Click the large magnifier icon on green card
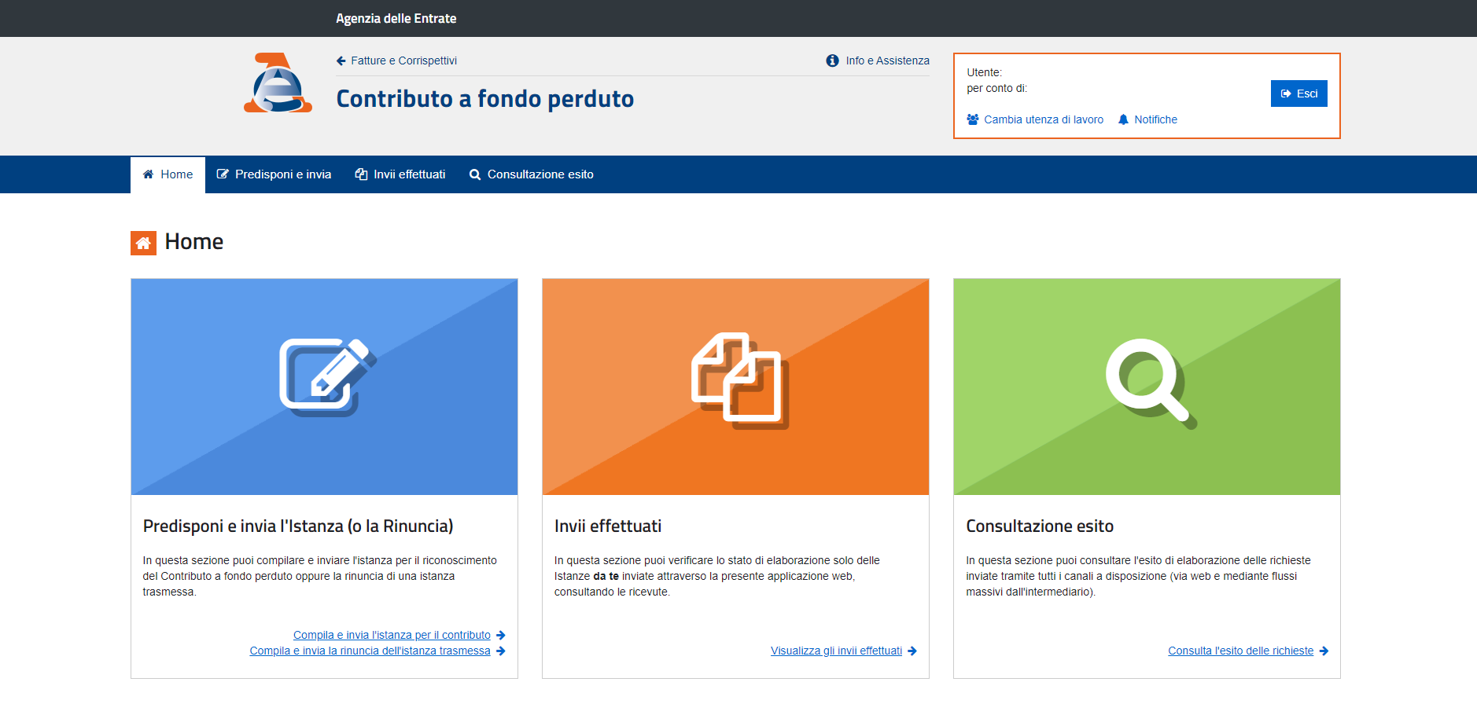The width and height of the screenshot is (1477, 726). coord(1151,383)
